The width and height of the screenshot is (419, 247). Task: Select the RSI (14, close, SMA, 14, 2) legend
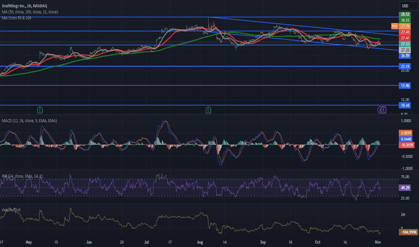(x=22, y=176)
